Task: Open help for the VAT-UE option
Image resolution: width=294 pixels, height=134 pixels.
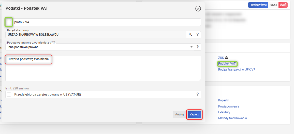Action: [x=197, y=94]
